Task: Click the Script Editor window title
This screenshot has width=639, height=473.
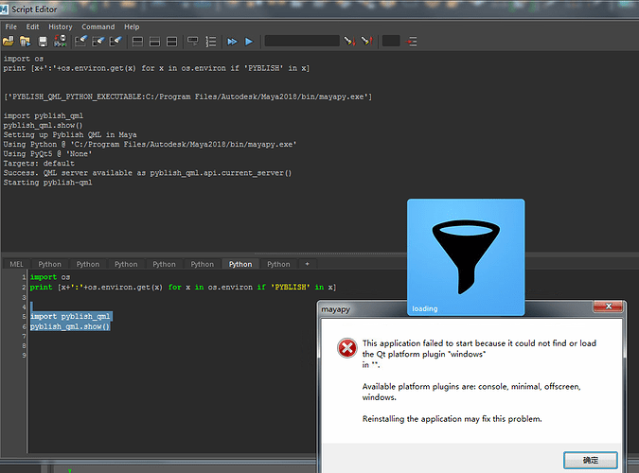Action: [34, 9]
